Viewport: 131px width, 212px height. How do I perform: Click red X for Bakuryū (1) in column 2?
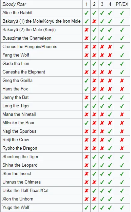pos(94,21)
